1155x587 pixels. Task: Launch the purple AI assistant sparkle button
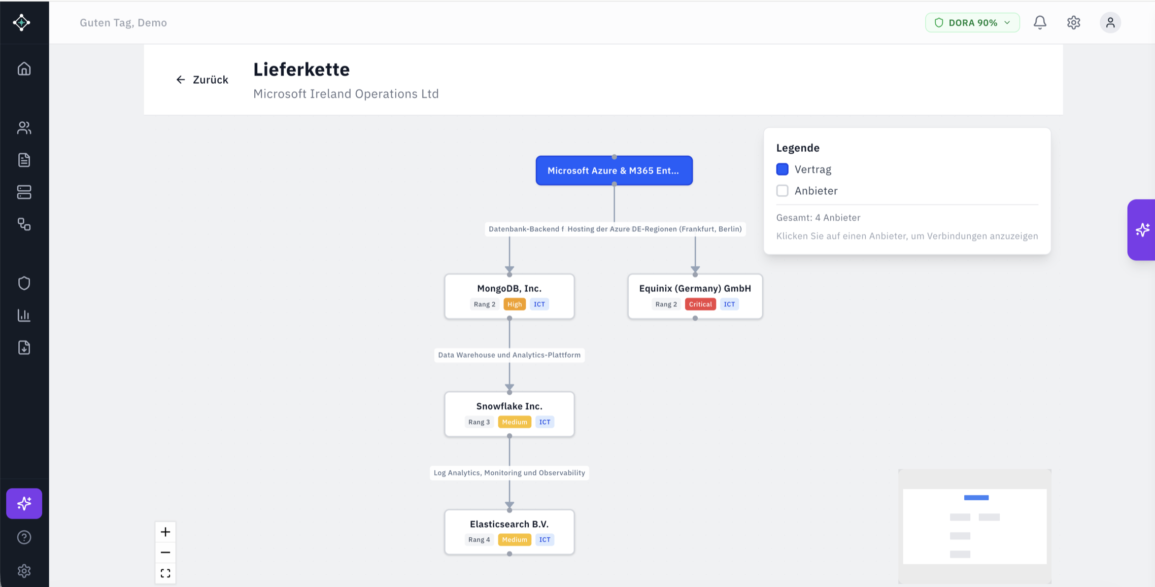click(x=24, y=503)
